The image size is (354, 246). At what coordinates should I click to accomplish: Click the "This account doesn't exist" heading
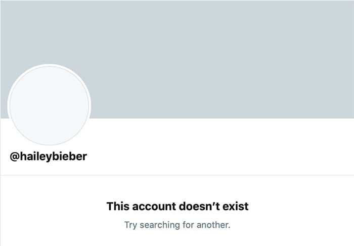178,206
